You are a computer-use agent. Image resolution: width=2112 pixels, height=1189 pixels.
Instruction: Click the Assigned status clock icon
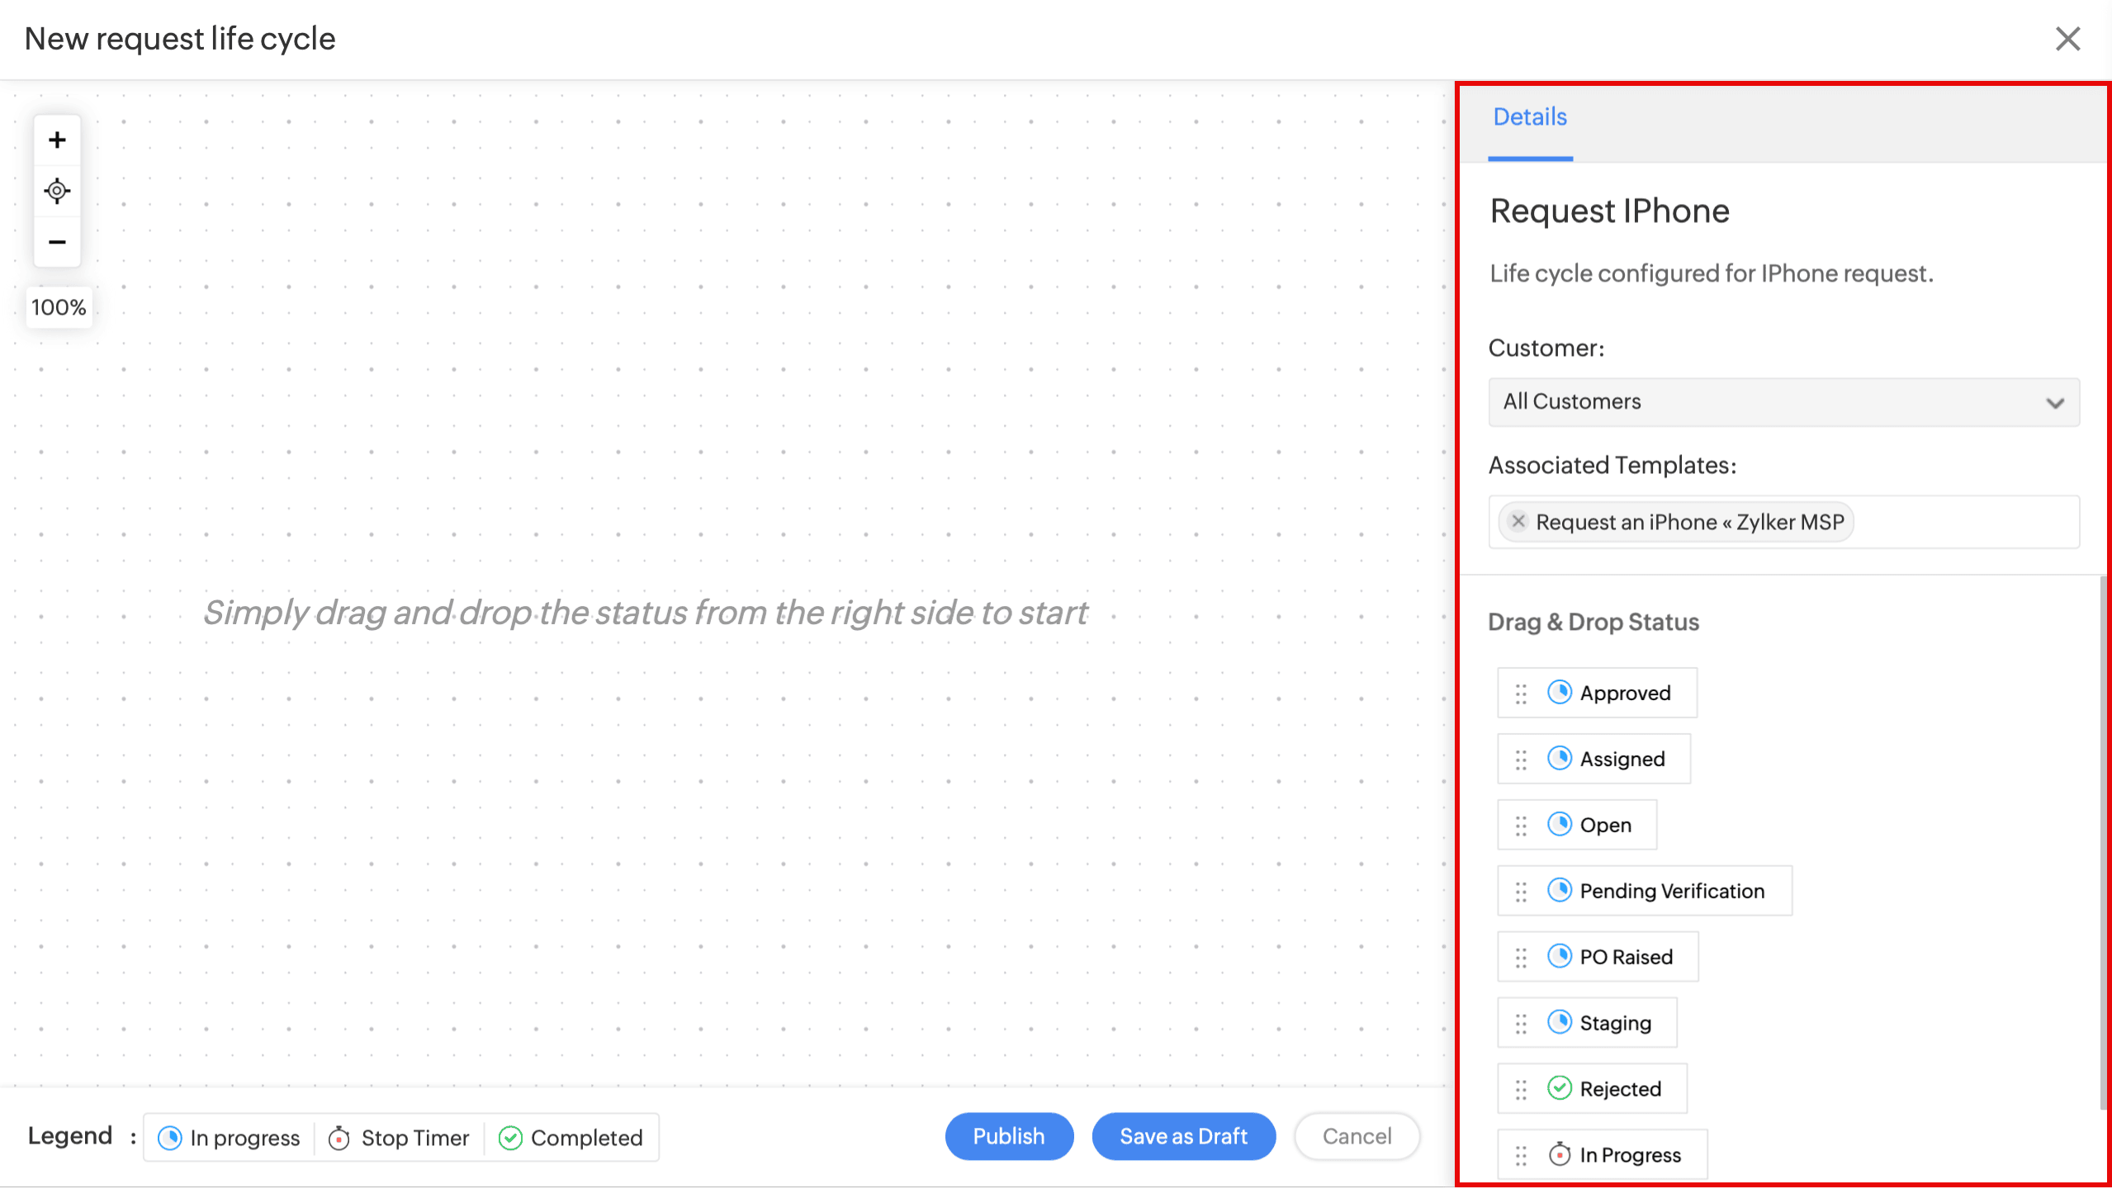(x=1559, y=758)
